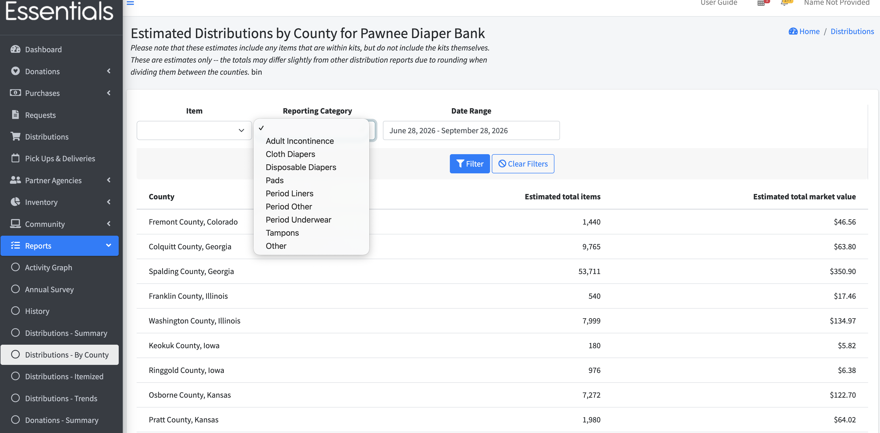This screenshot has width=880, height=433.
Task: Click the circle icon beside Distributions - Itemized
Action: (x=15, y=376)
